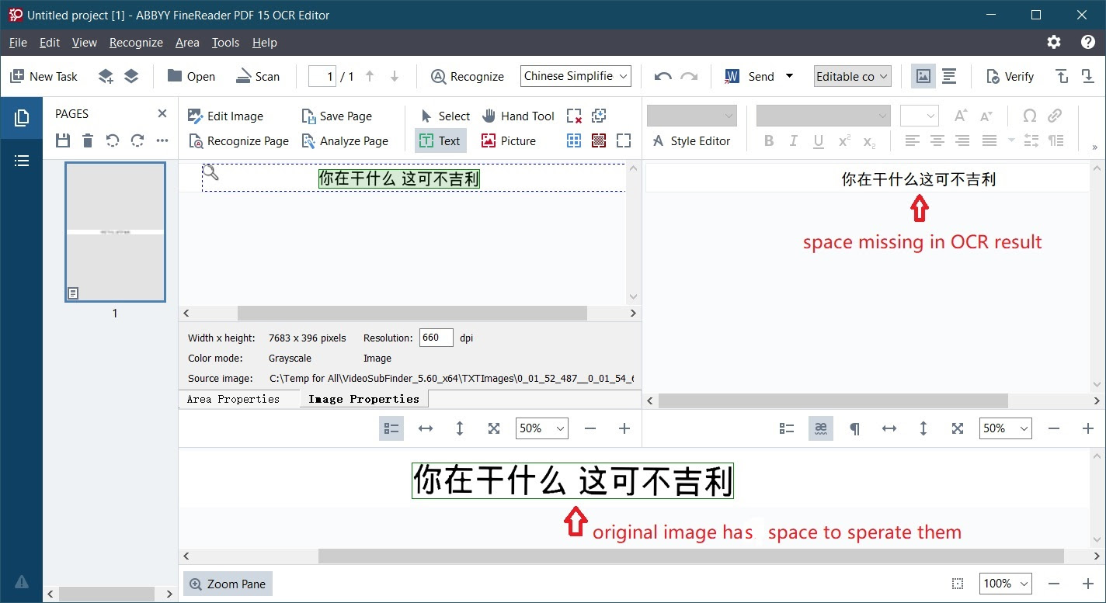Screen dimensions: 1106x603
Task: Open the Edit Image tool
Action: [x=225, y=116]
